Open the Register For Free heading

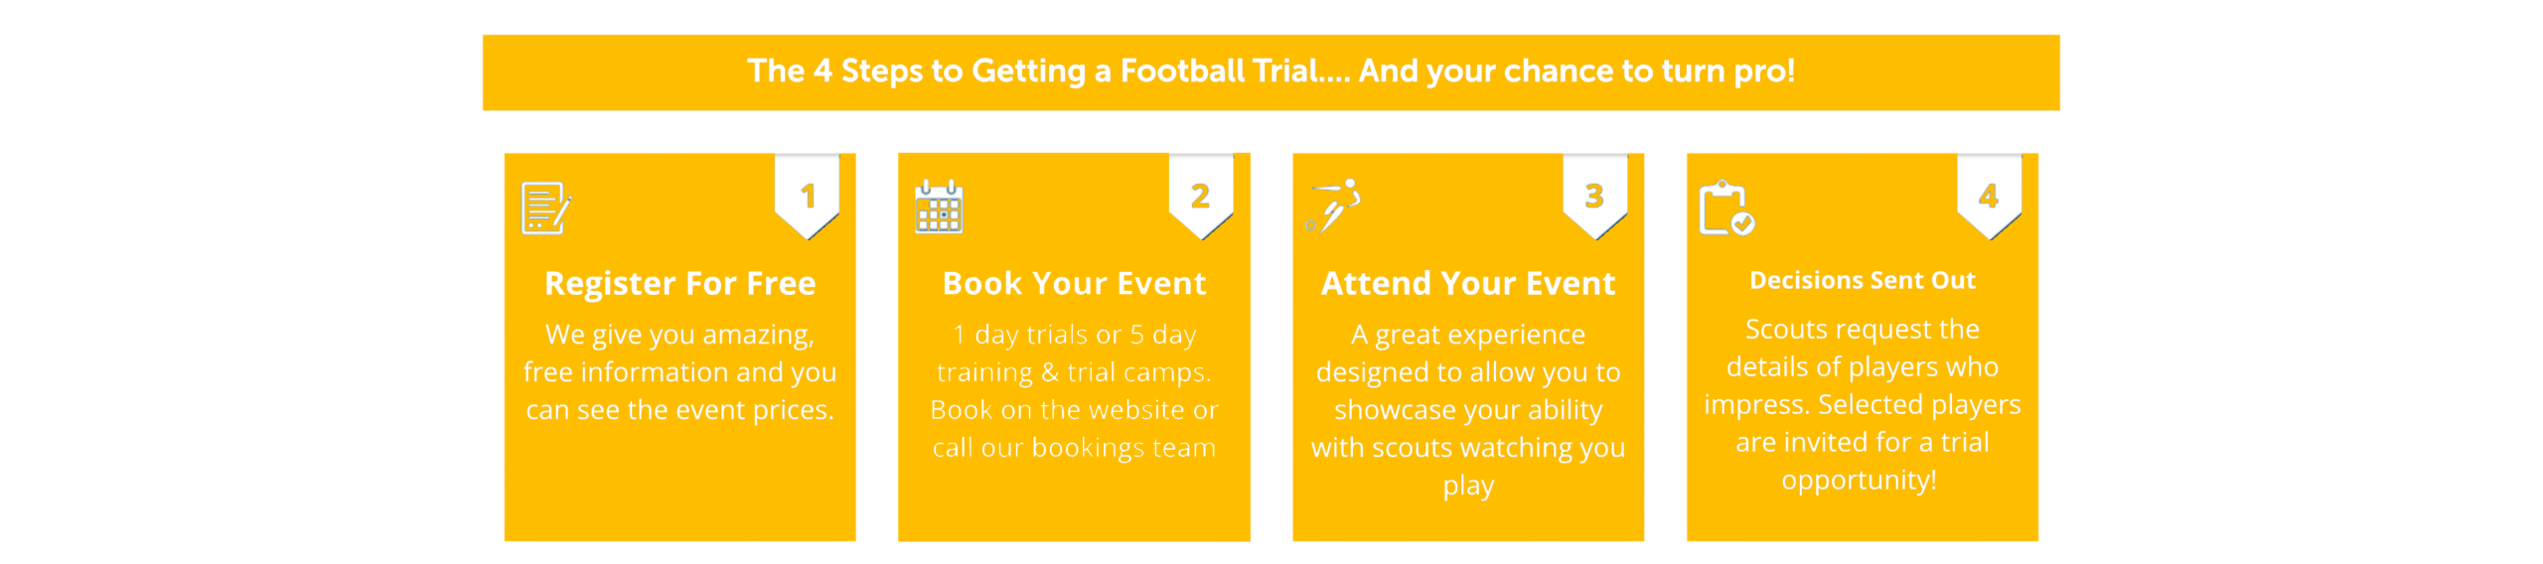coord(680,284)
